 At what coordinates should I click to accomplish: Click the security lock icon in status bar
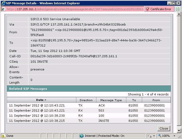click(x=150, y=136)
